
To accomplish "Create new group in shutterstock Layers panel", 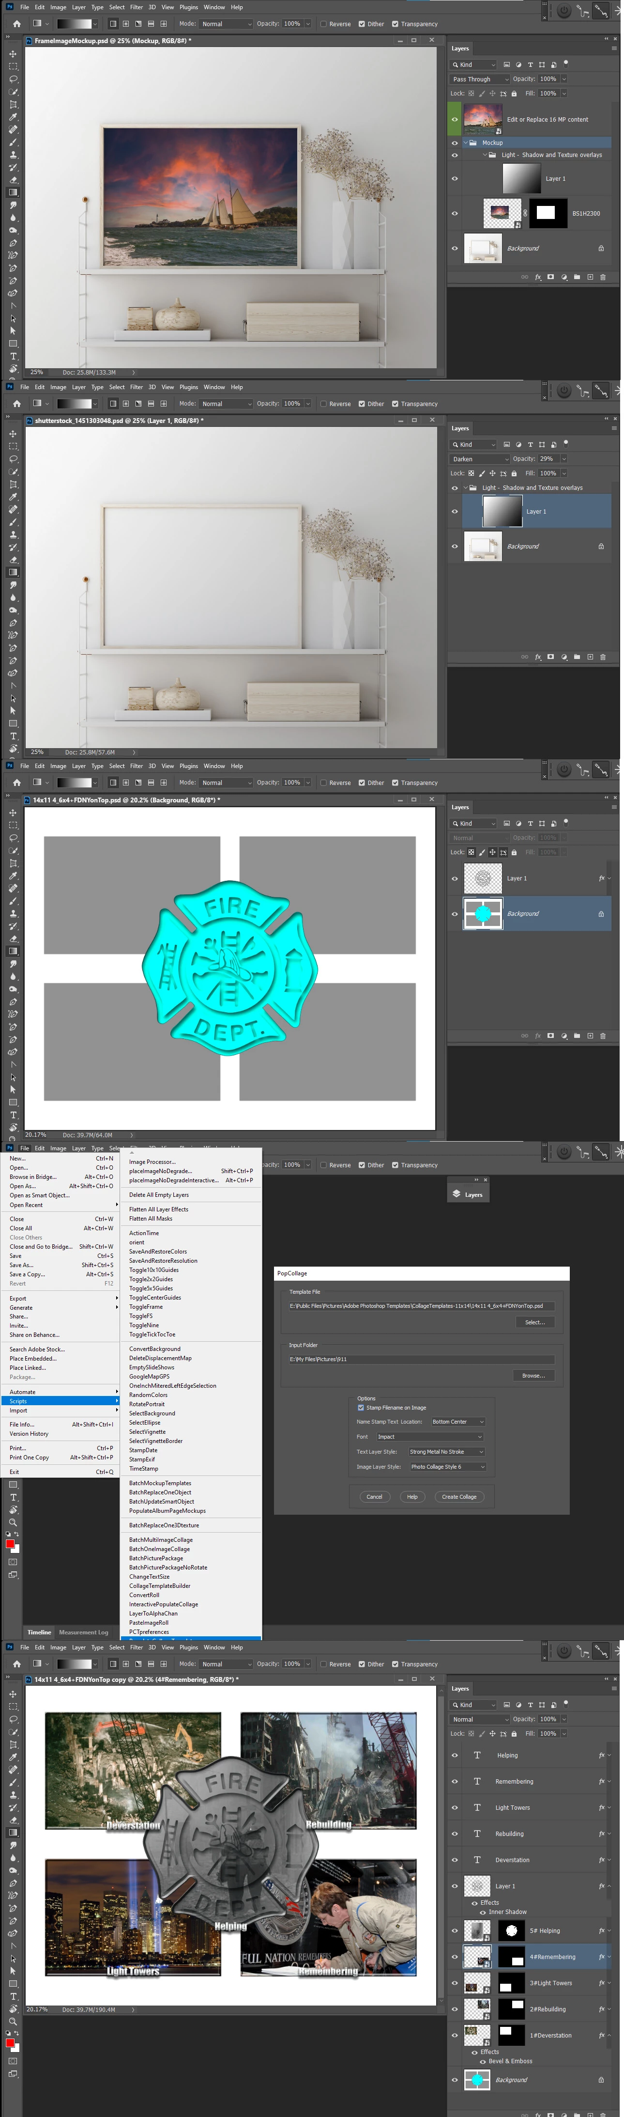I will [x=577, y=657].
